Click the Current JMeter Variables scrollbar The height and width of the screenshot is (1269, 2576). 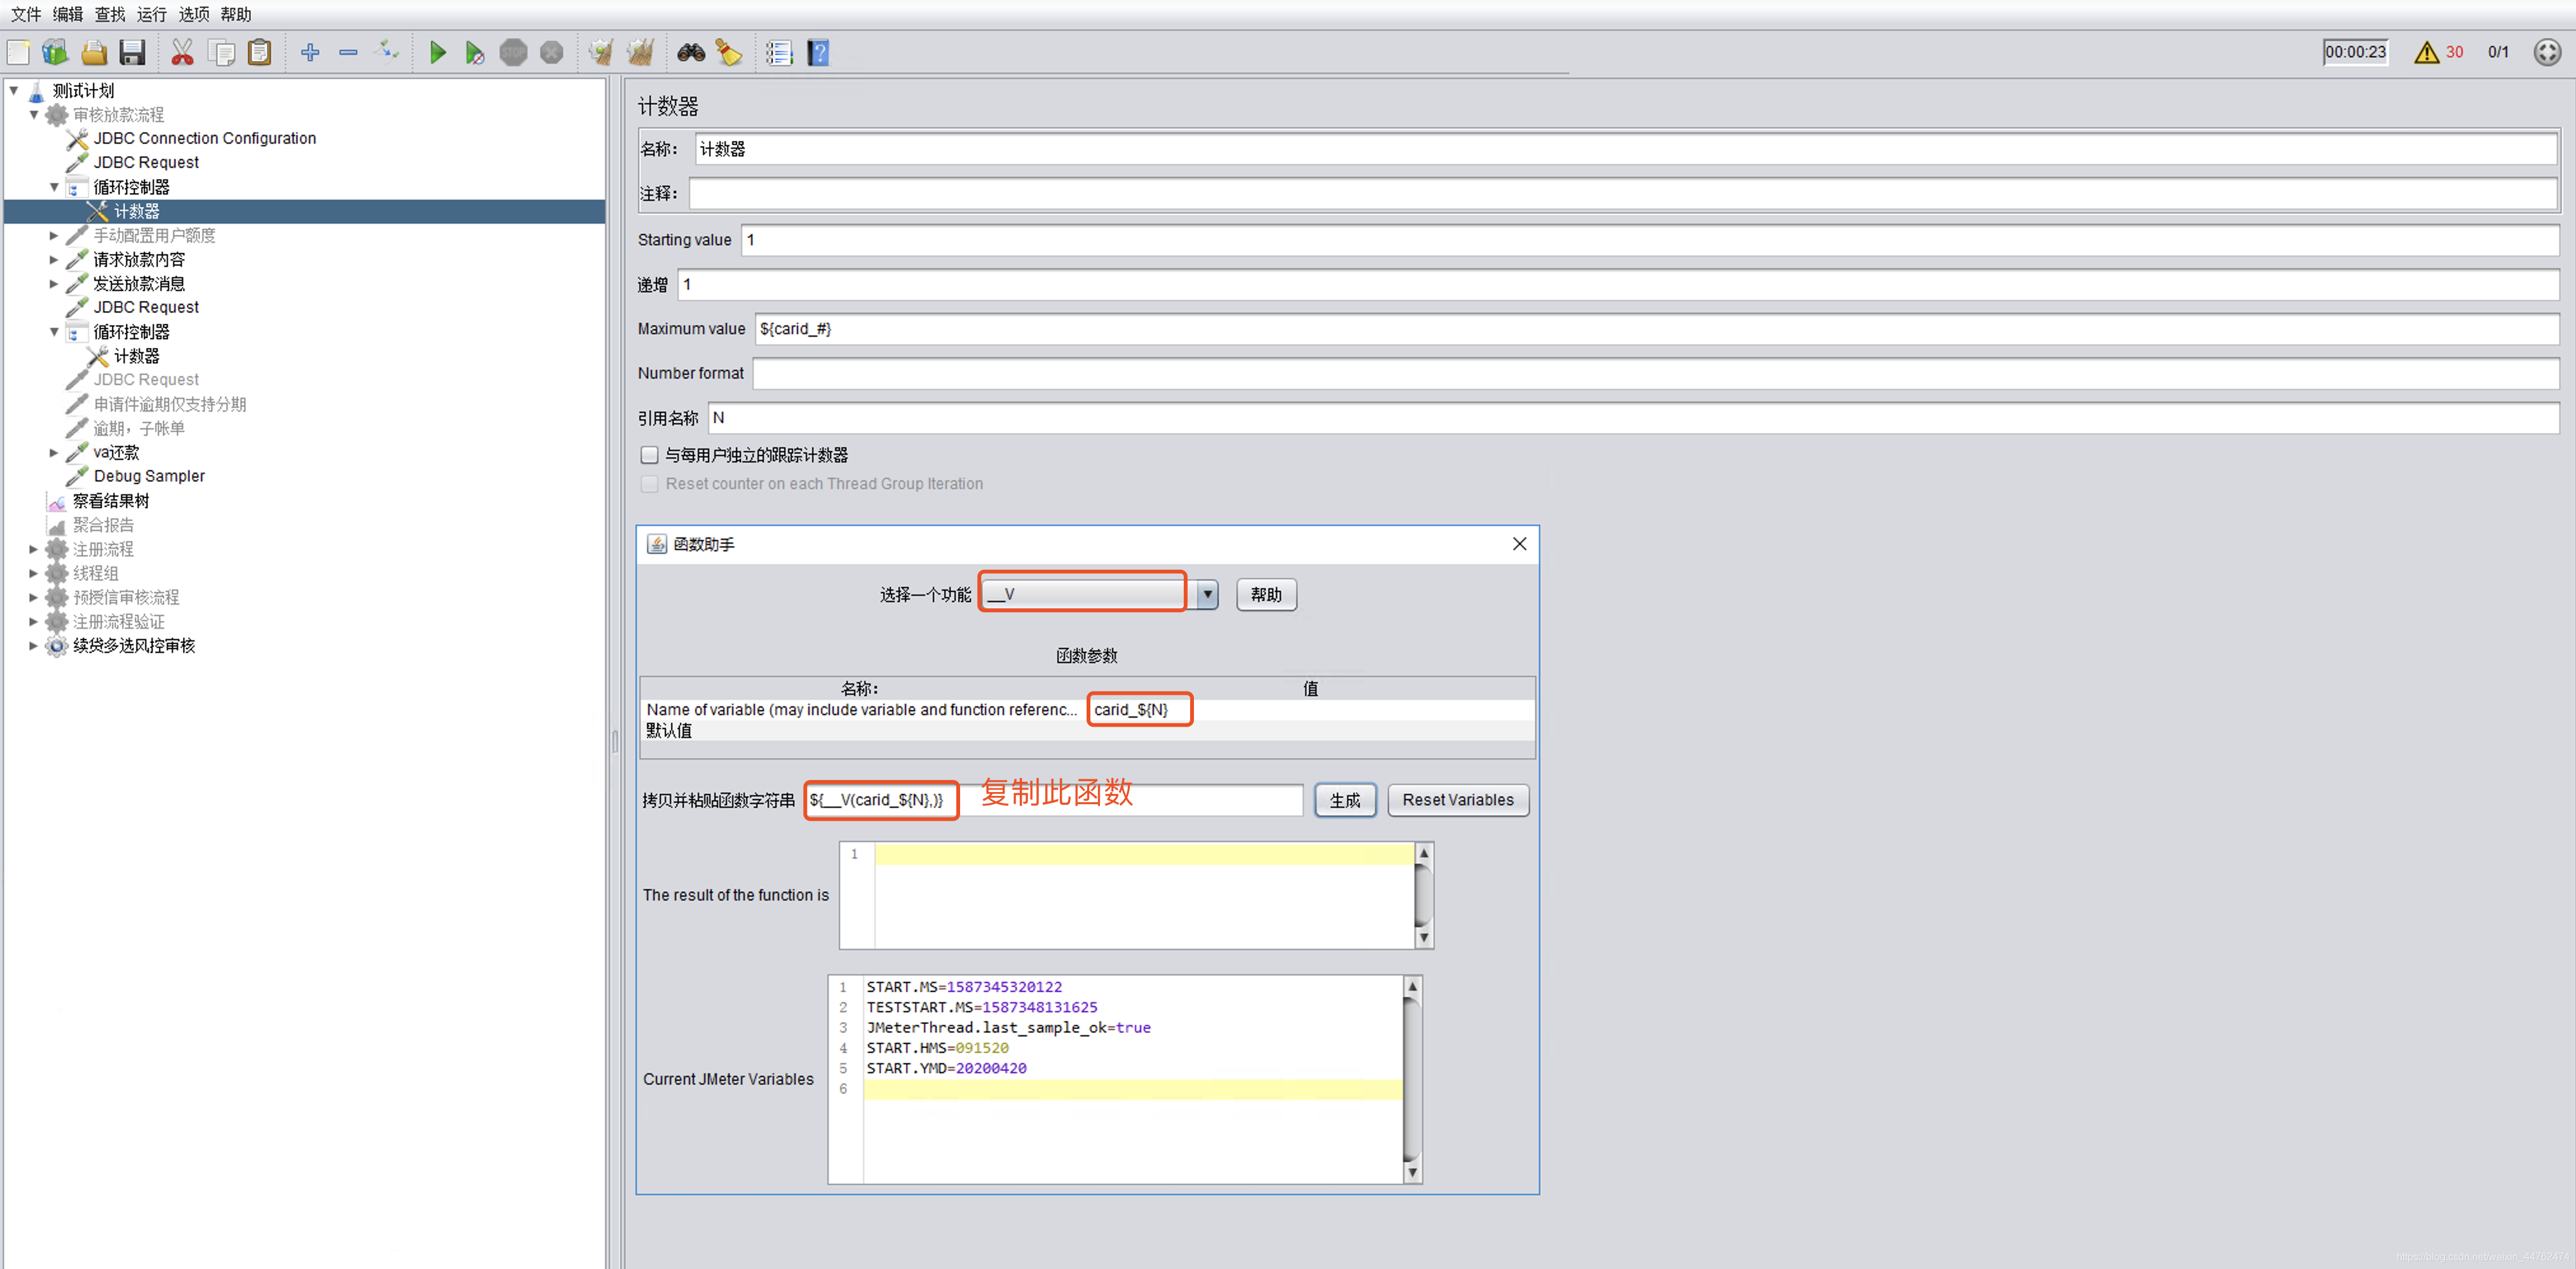point(1412,1079)
